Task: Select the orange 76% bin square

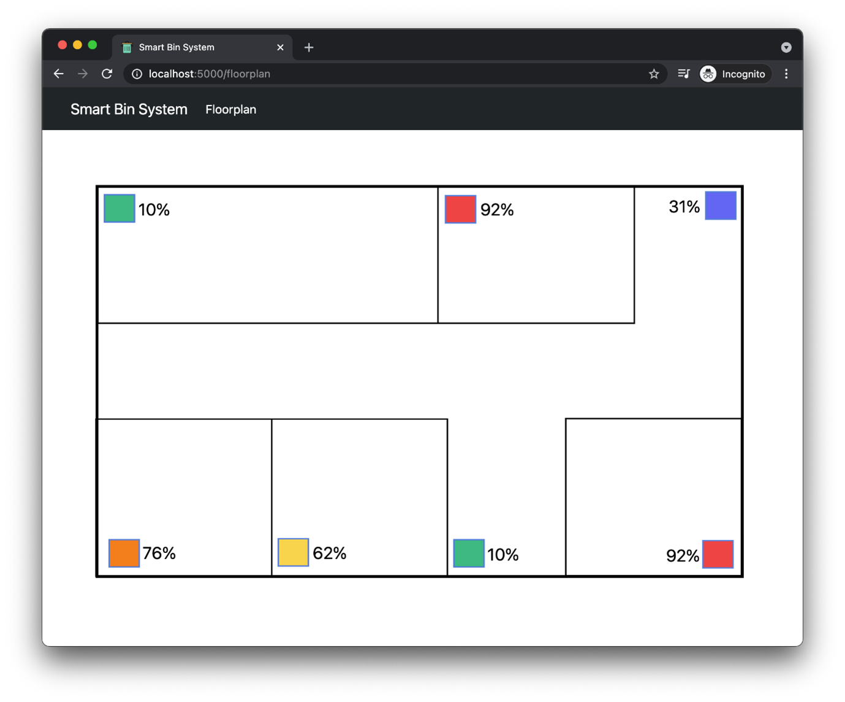Action: pyautogui.click(x=124, y=553)
